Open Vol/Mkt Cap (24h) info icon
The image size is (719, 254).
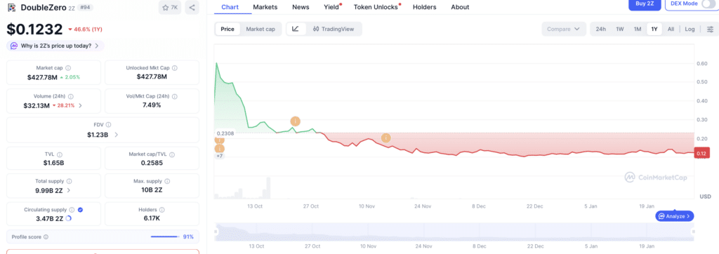[x=174, y=97]
